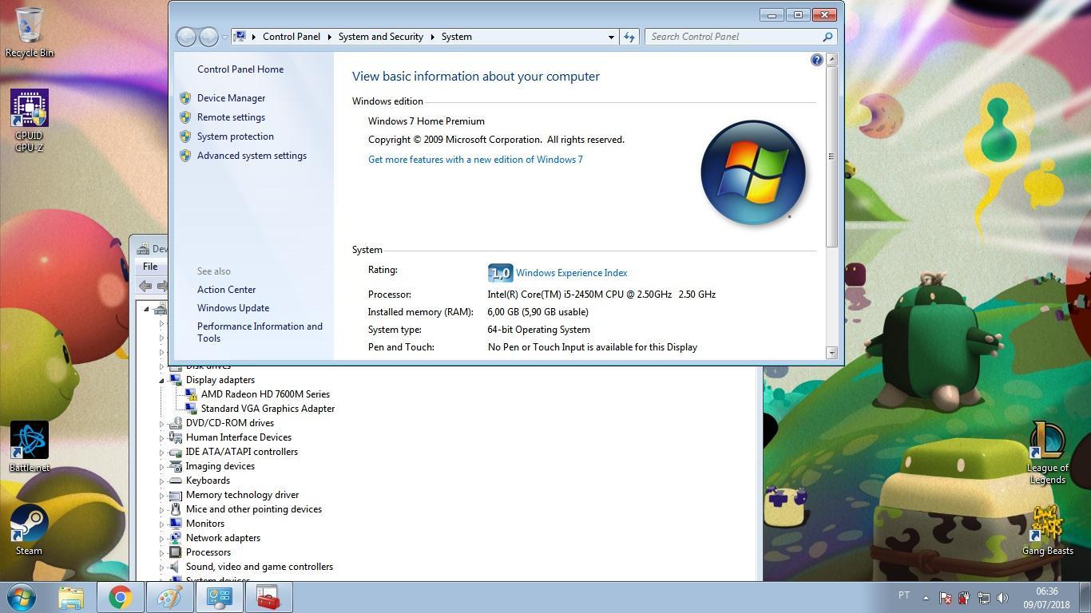
Task: Select Memory technology driver item
Action: pyautogui.click(x=242, y=495)
